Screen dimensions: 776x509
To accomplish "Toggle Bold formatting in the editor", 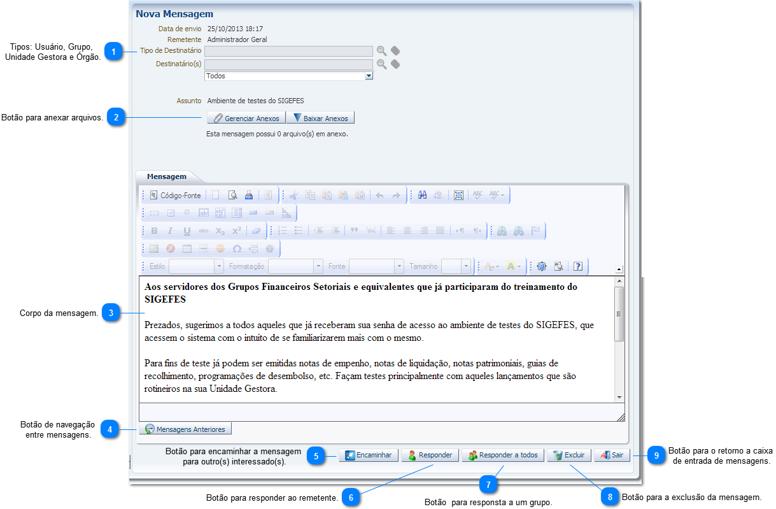I will click(154, 231).
